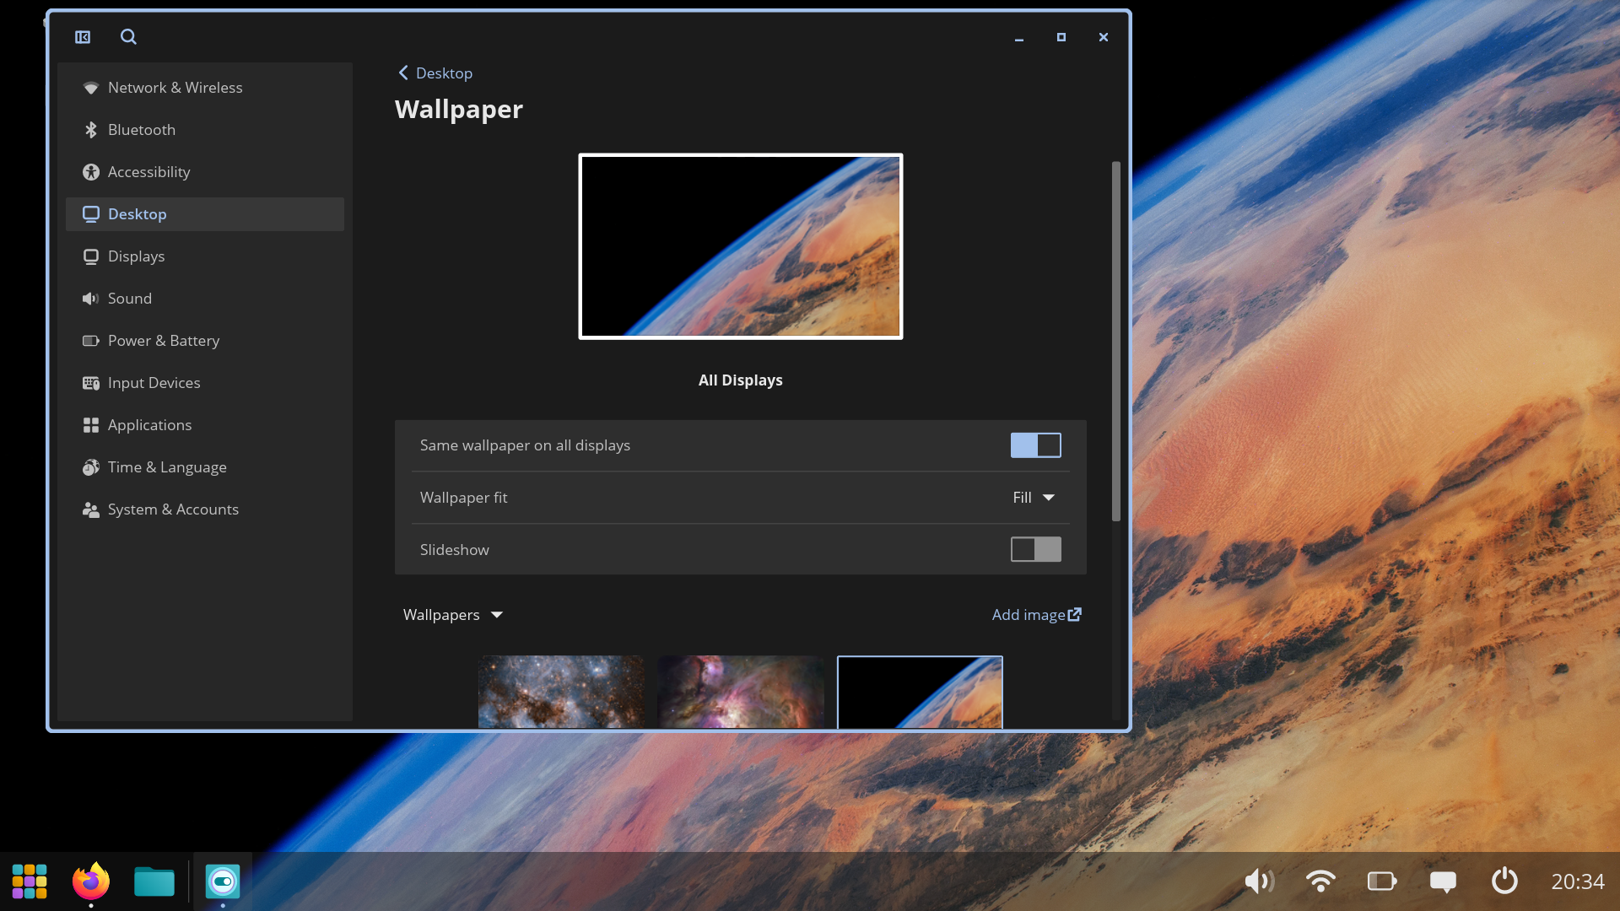The width and height of the screenshot is (1620, 911).
Task: Minimize the Settings window
Action: click(x=1019, y=37)
